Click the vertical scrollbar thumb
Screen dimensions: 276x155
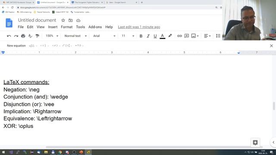274,106
